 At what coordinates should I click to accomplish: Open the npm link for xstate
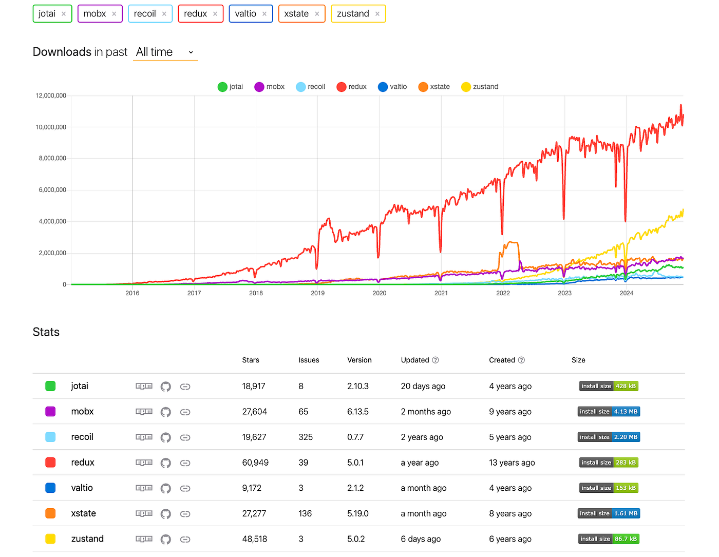144,513
